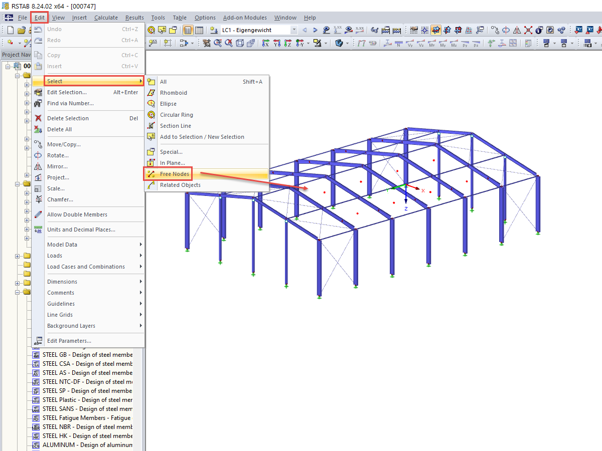Image resolution: width=602 pixels, height=451 pixels.
Task: Click the Section Line selection icon
Action: [x=151, y=126]
